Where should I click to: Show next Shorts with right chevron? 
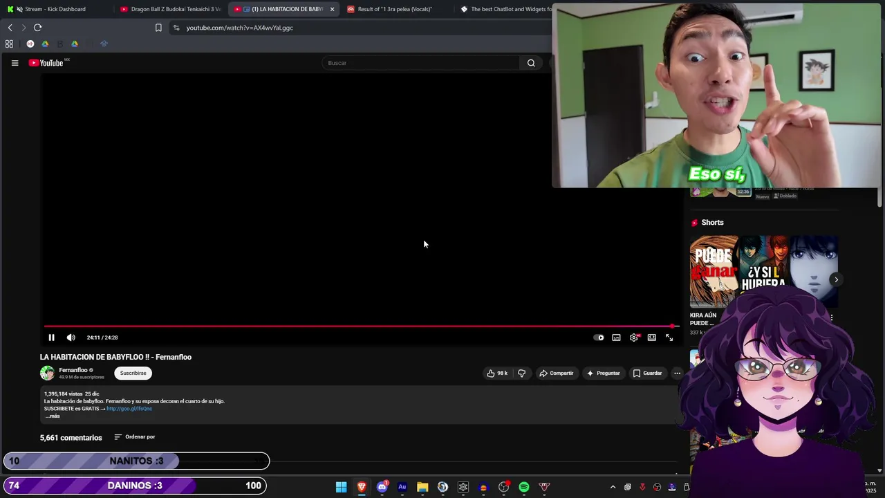click(836, 280)
